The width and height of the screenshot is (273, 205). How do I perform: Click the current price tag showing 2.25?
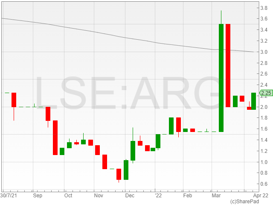click(x=266, y=93)
